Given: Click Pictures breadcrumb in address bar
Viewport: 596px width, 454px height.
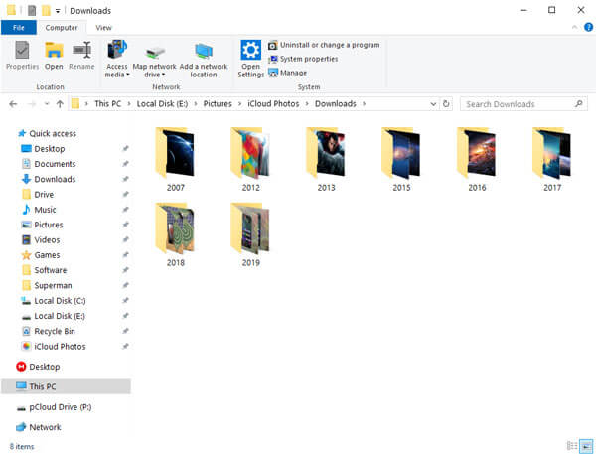Looking at the screenshot, I should tap(218, 104).
